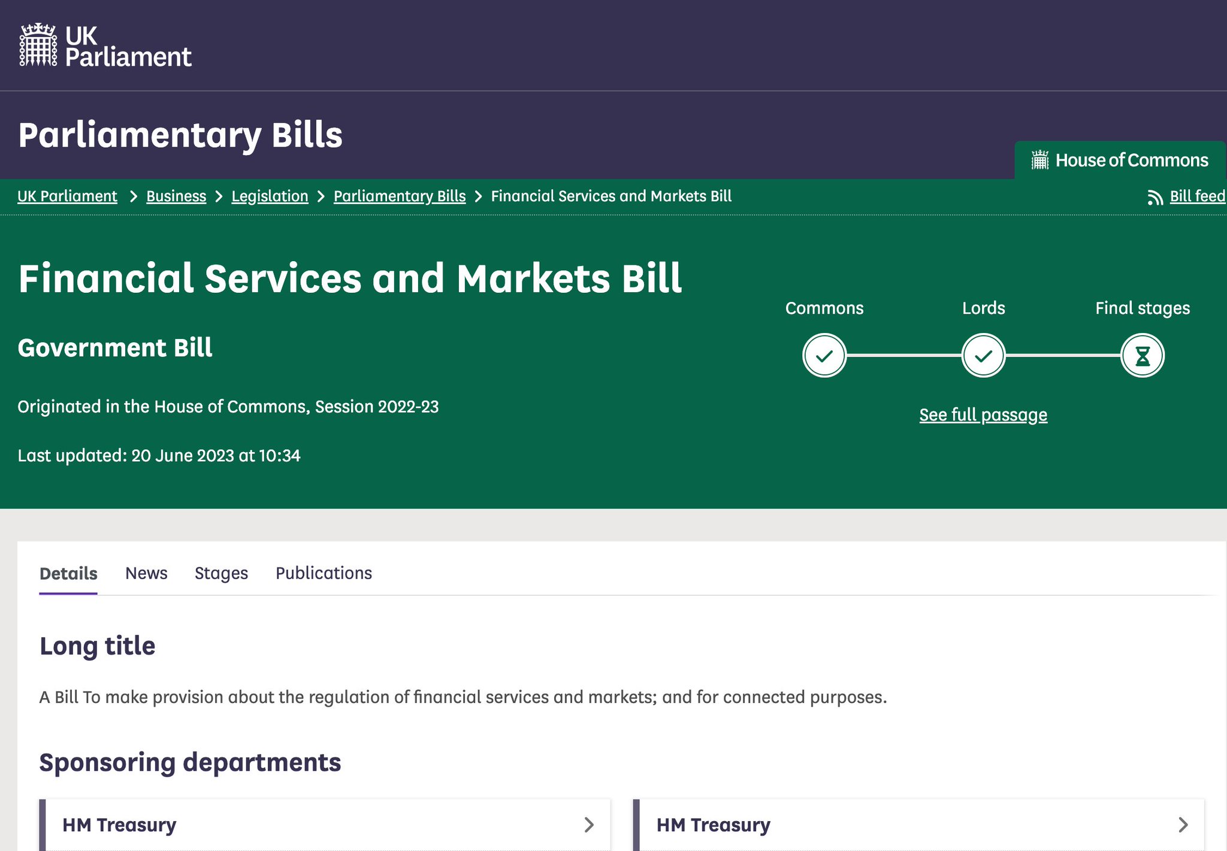Click the Parliamentary Bills page heading
Screen dimensions: 1227x851
click(x=180, y=135)
